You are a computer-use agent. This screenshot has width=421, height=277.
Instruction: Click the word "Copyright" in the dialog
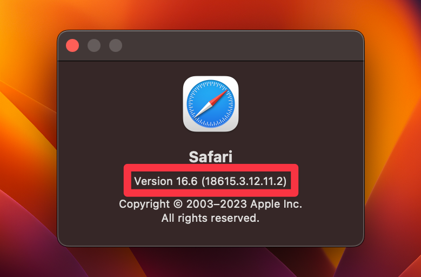144,204
